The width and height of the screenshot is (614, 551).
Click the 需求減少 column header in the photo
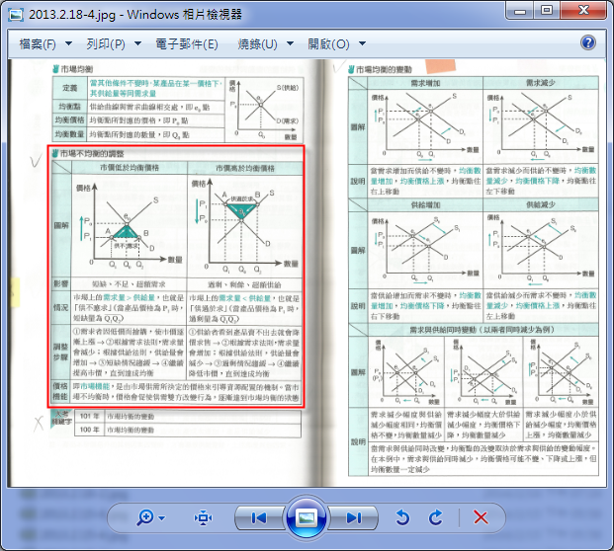click(x=541, y=83)
